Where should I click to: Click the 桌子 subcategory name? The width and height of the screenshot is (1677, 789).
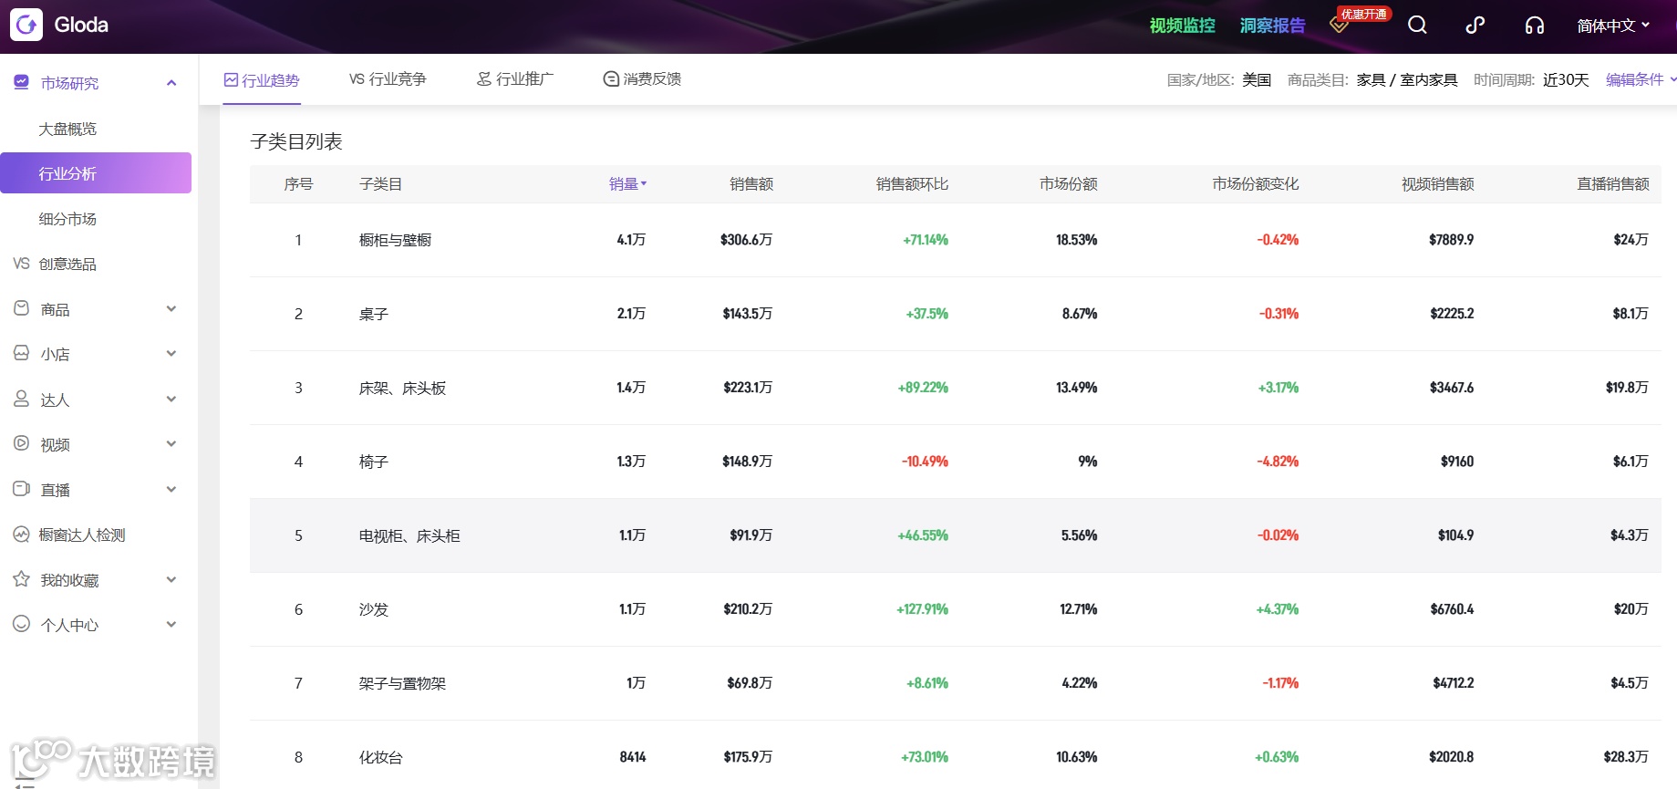(373, 314)
